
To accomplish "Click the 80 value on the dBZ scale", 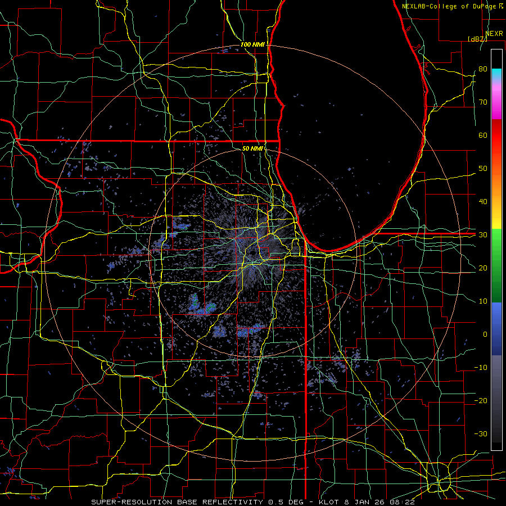I will pos(483,69).
